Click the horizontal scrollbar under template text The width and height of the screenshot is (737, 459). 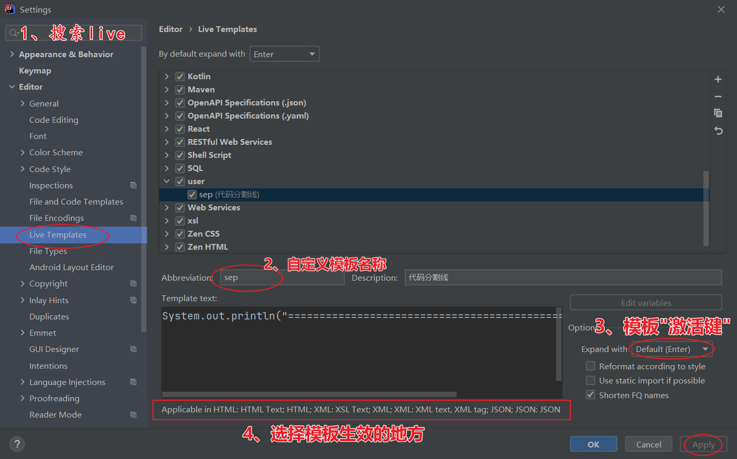[x=309, y=394]
